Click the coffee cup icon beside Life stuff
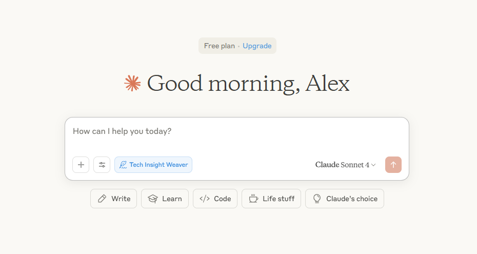This screenshot has height=254, width=477. click(253, 199)
